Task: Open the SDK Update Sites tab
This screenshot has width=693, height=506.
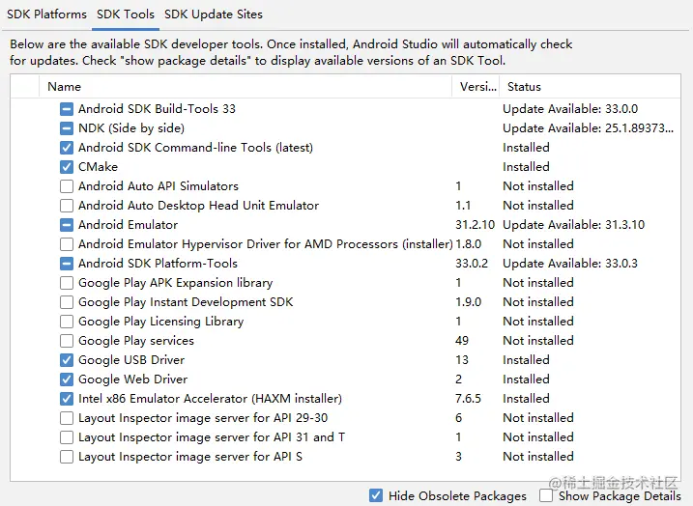Action: coord(214,14)
